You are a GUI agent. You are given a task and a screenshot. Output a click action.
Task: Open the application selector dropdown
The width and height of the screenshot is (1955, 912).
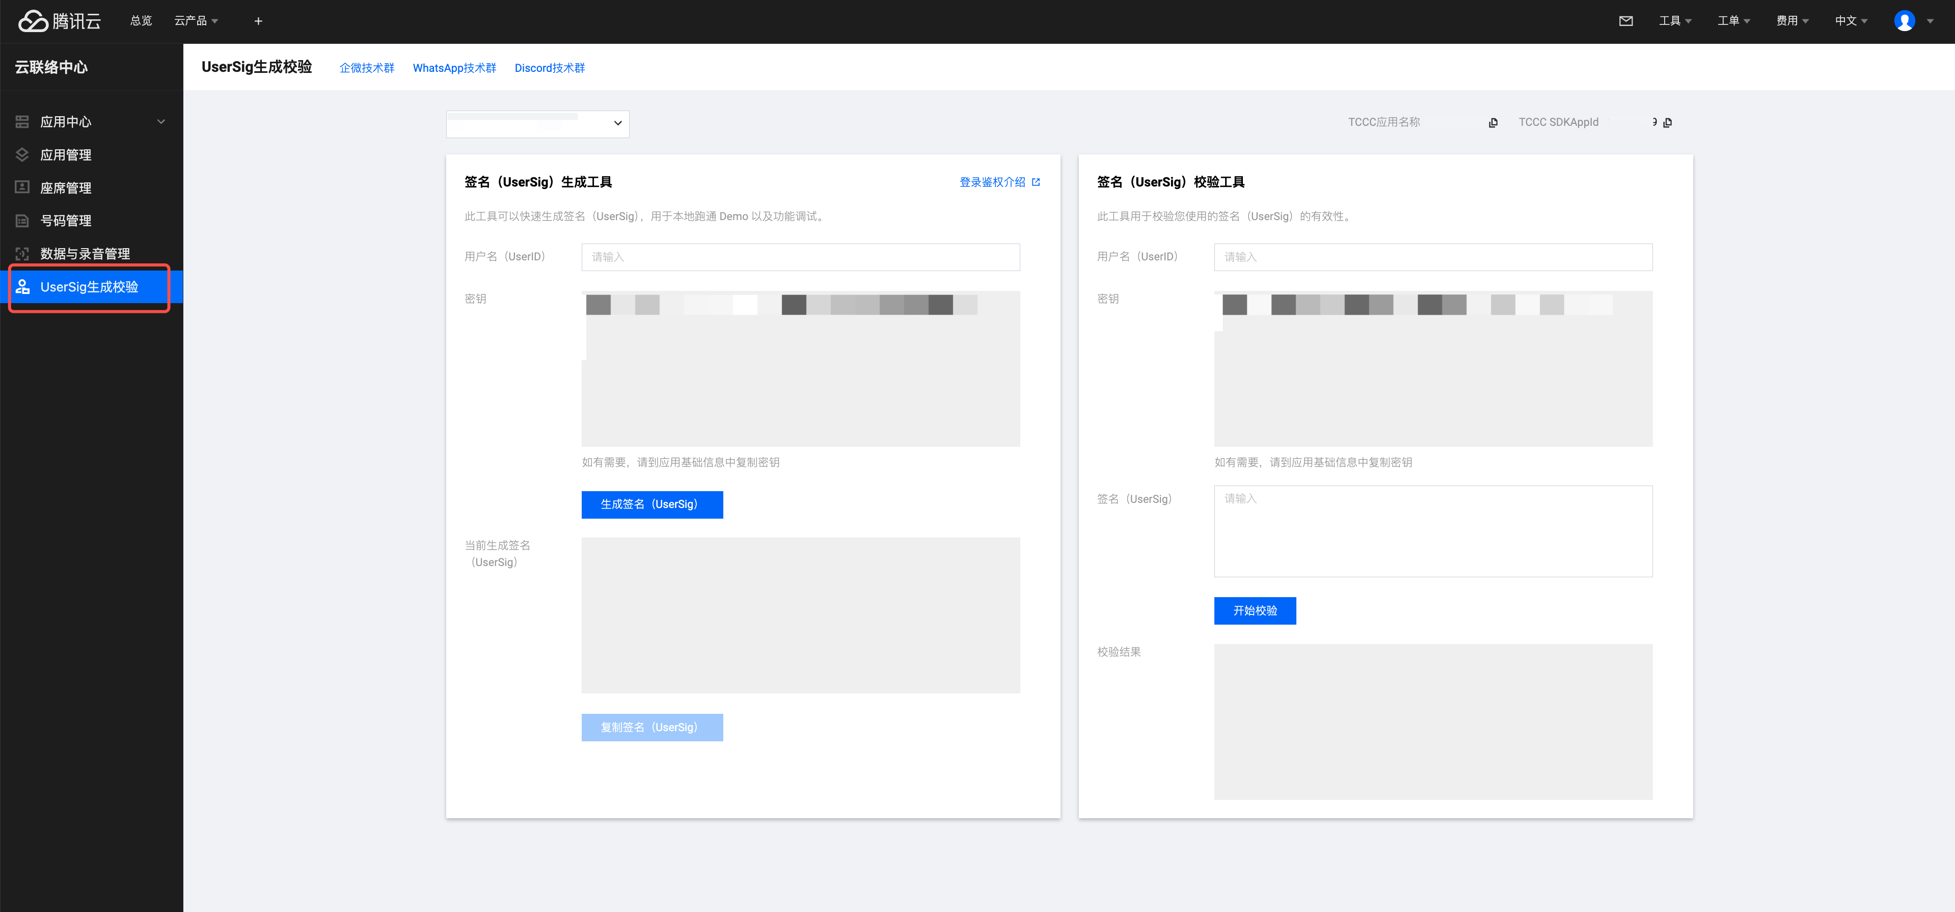click(x=537, y=124)
